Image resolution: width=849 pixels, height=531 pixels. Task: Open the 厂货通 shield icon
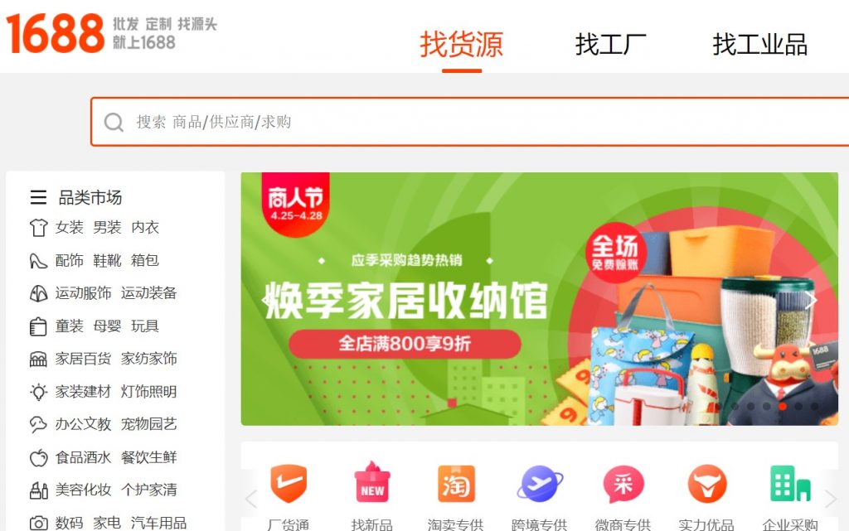(x=288, y=484)
